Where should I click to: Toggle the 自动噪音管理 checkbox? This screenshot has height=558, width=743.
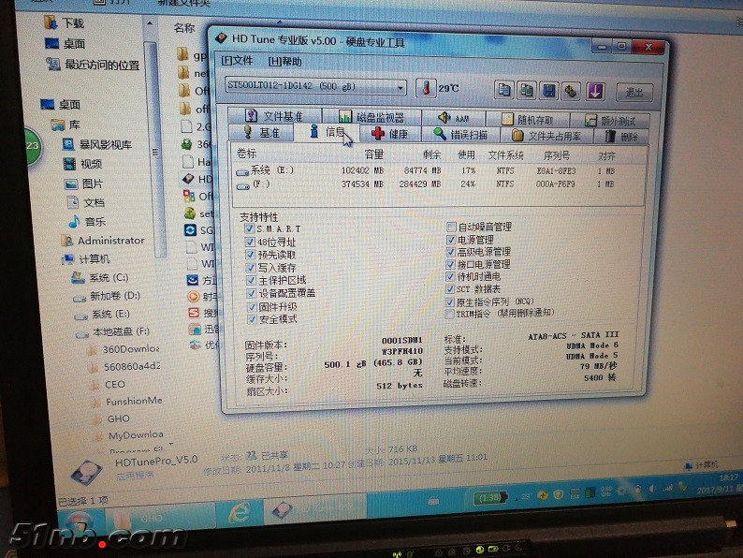[451, 227]
